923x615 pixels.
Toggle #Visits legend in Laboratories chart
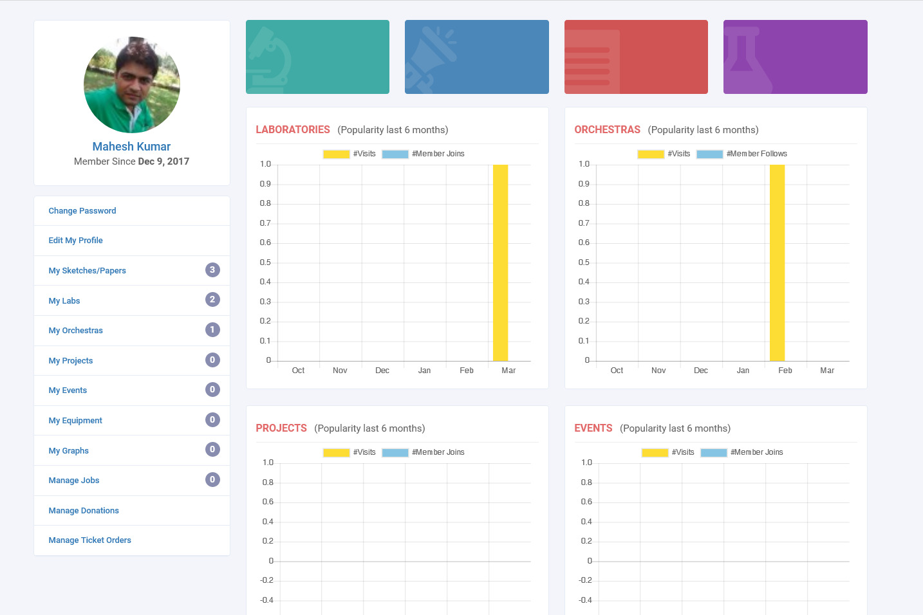coord(350,154)
